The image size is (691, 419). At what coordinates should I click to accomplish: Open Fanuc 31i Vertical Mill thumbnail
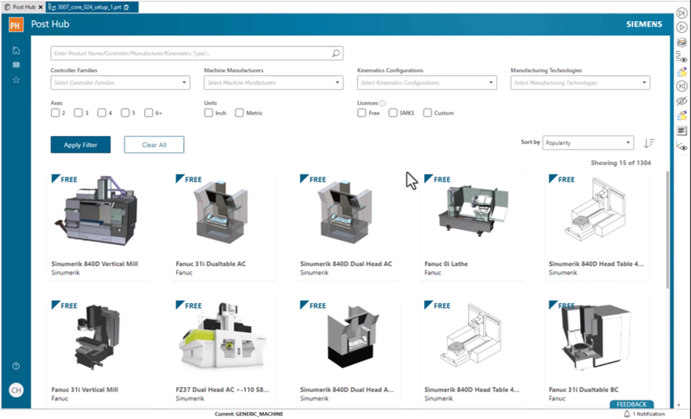click(x=97, y=337)
